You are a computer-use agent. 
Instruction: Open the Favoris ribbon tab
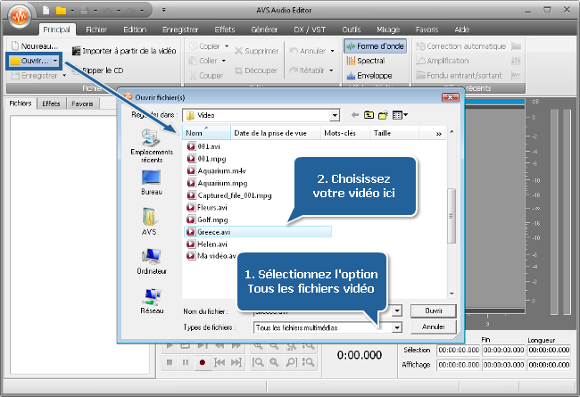[x=427, y=29]
